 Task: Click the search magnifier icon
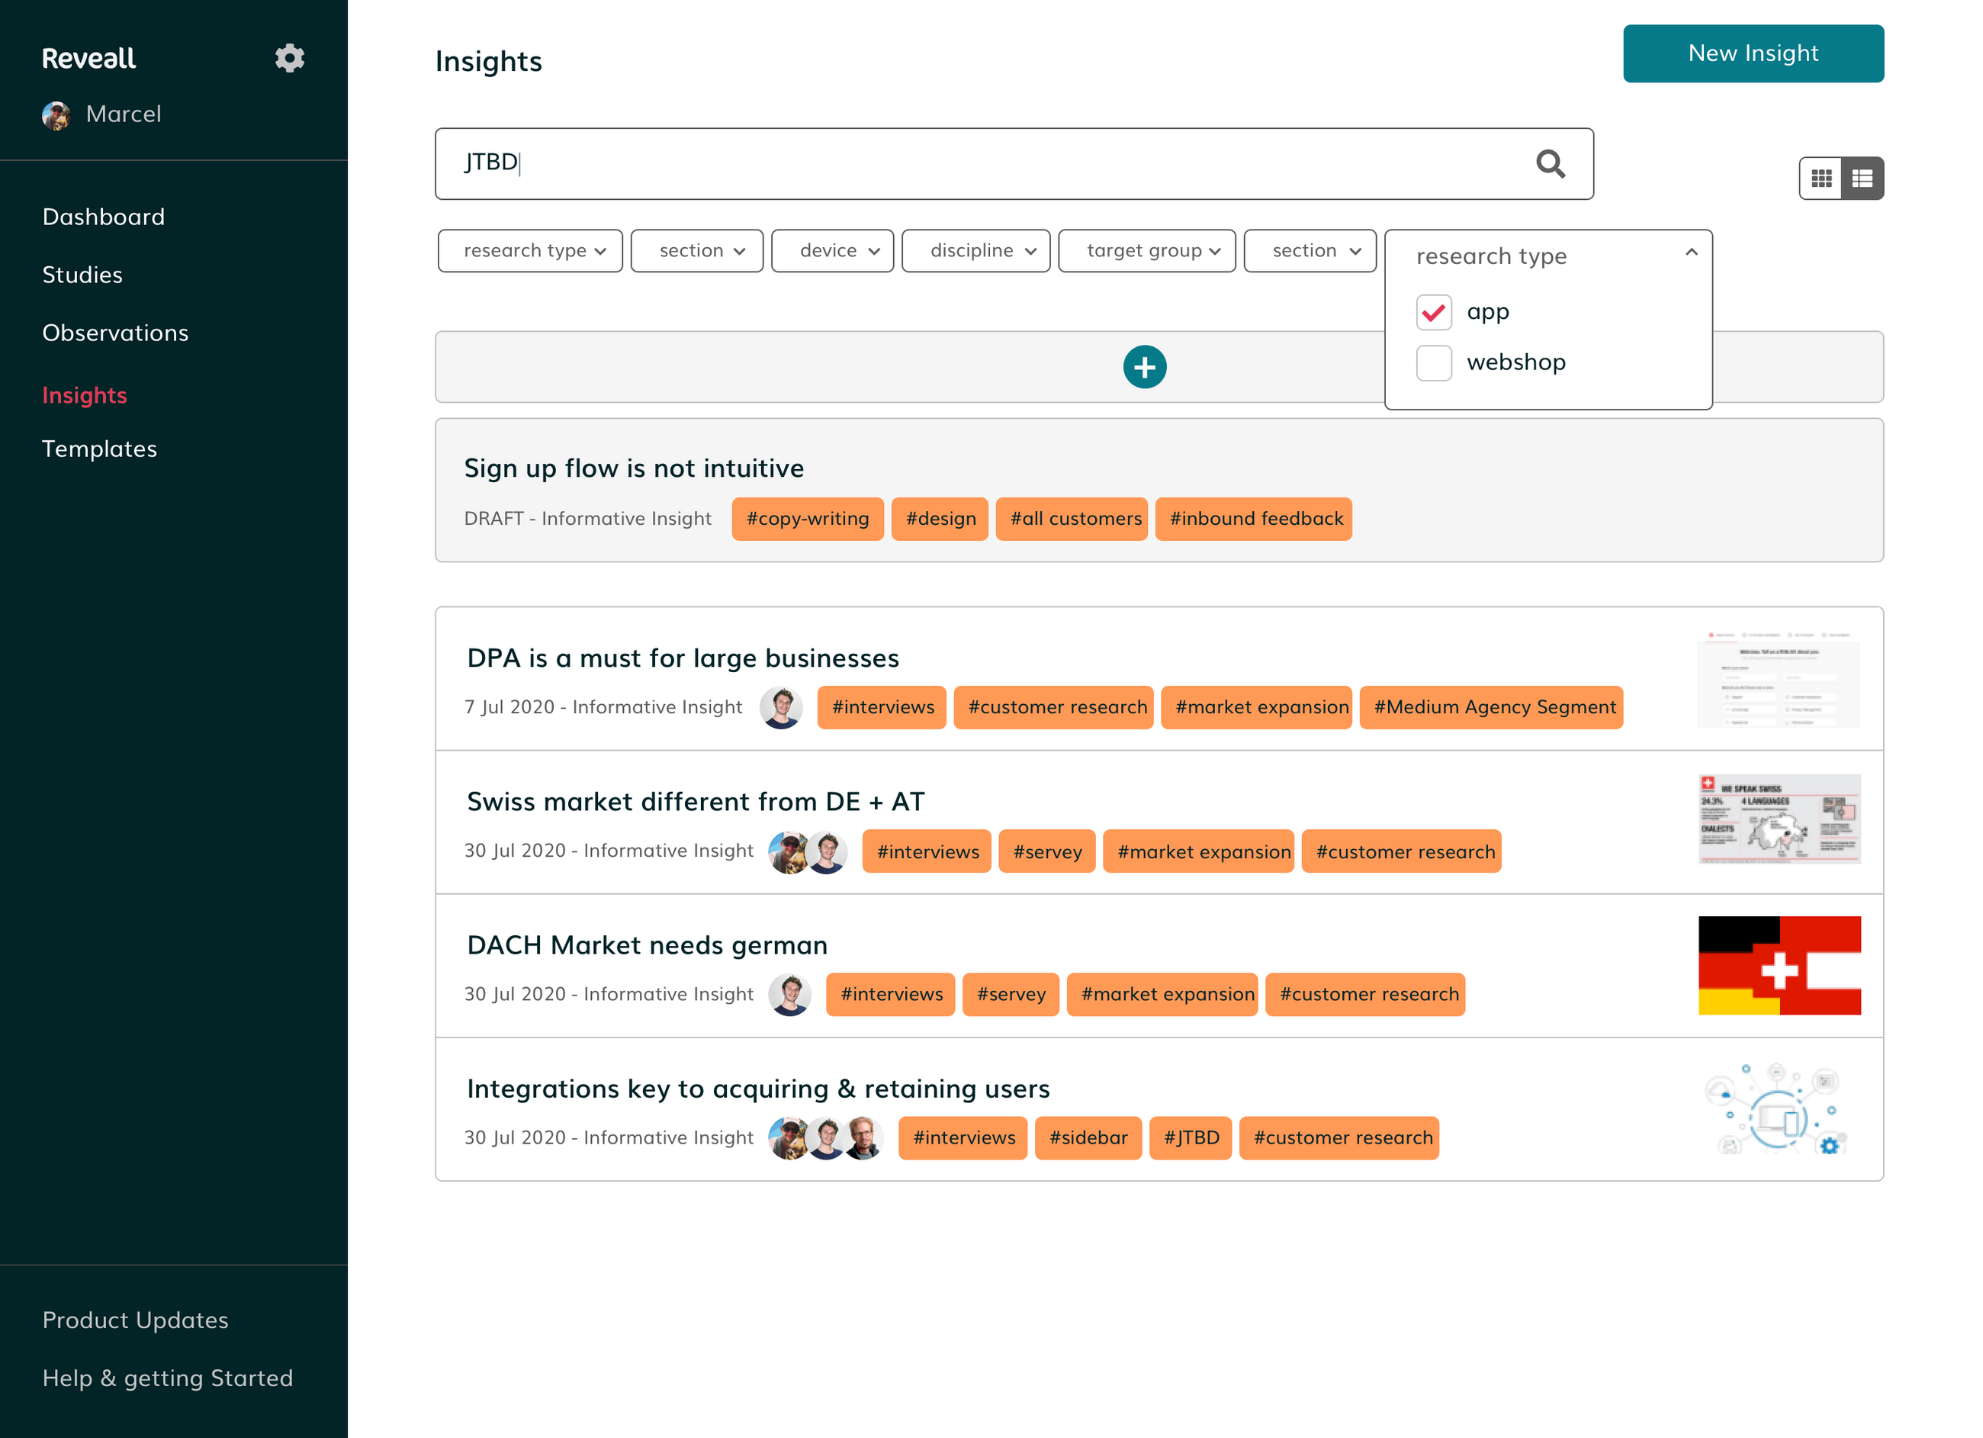[1551, 163]
